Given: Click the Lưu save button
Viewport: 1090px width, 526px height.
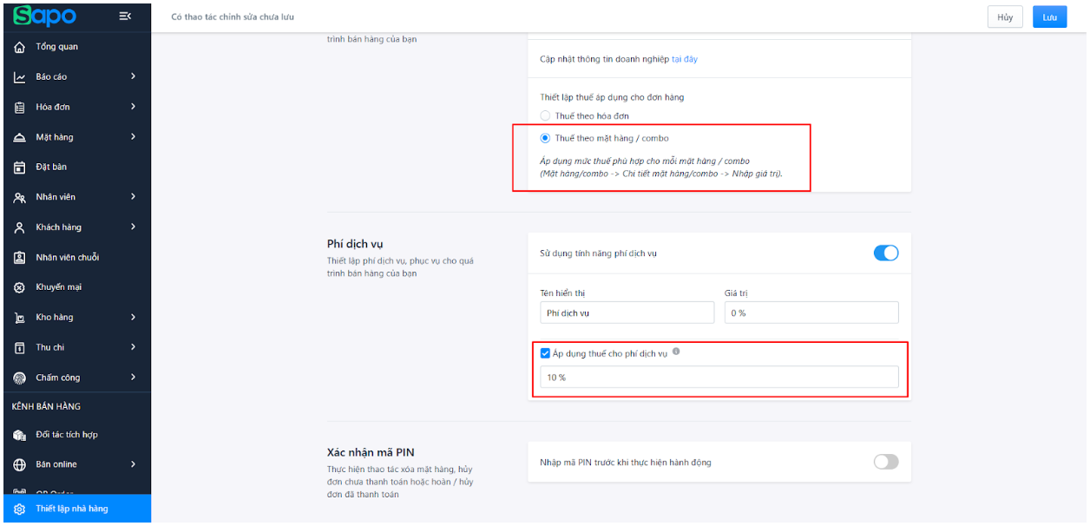Looking at the screenshot, I should coord(1049,17).
